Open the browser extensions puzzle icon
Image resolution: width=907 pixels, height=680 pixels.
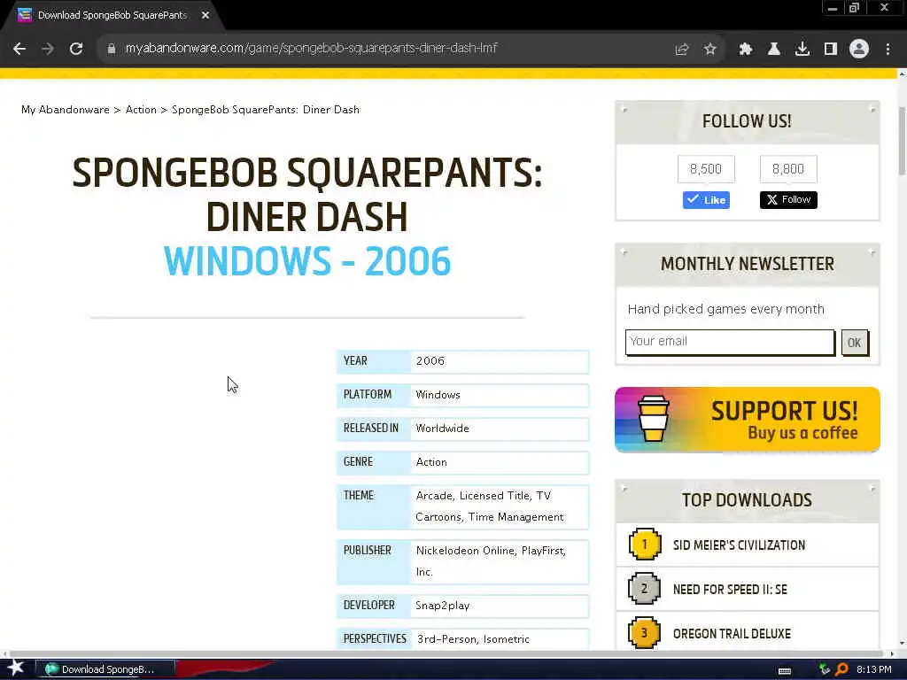[746, 50]
